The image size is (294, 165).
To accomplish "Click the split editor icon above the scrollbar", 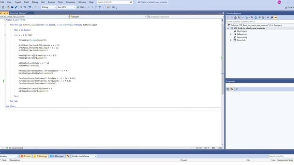I will pyautogui.click(x=222, y=20).
